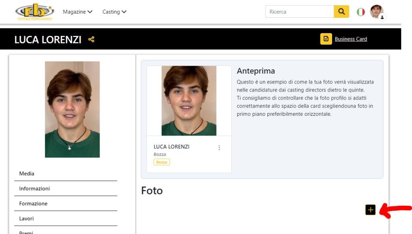
Task: Click the Anteprima heading
Action: point(256,71)
